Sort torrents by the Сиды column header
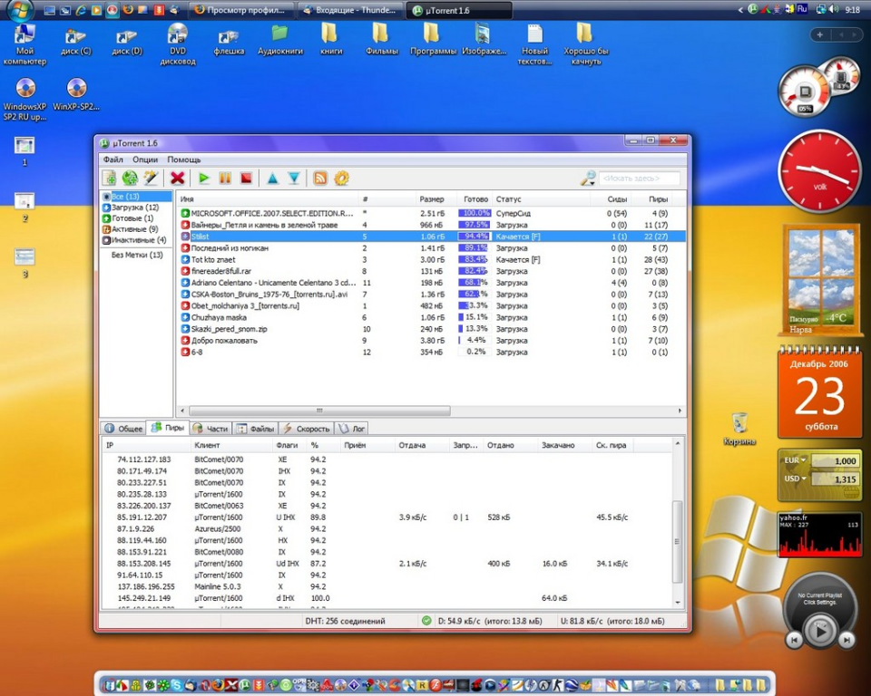 click(610, 199)
